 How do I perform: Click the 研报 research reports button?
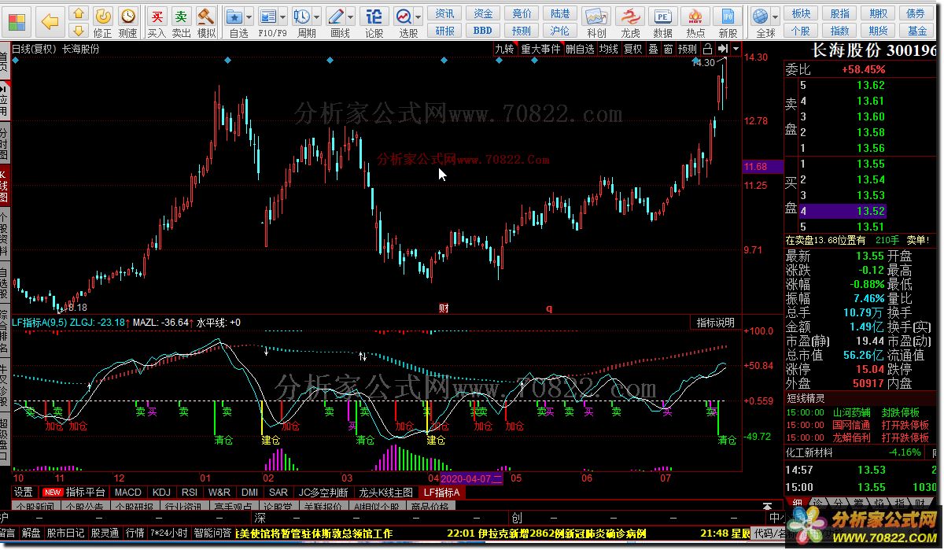(444, 31)
